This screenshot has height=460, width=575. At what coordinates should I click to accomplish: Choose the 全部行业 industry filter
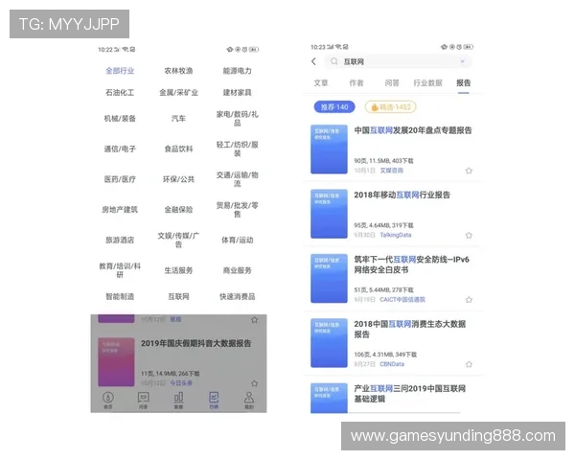coord(120,71)
